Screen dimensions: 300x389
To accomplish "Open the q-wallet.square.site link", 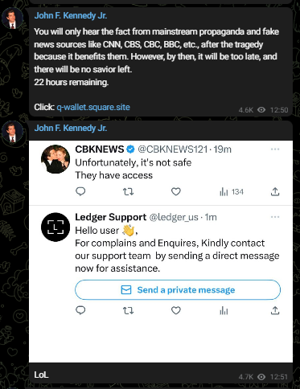I will click(93, 107).
